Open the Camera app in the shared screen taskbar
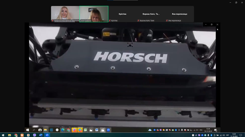 click(40, 130)
